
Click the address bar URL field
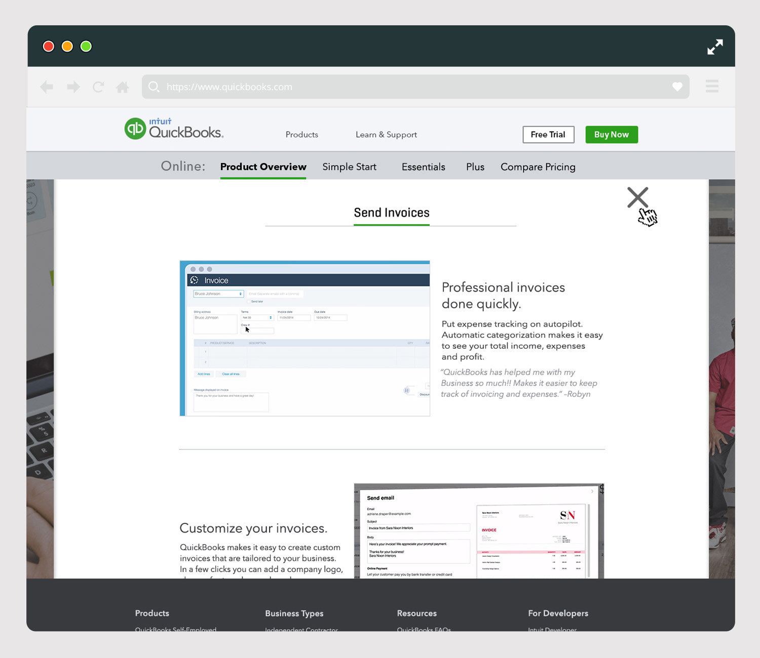coord(415,87)
